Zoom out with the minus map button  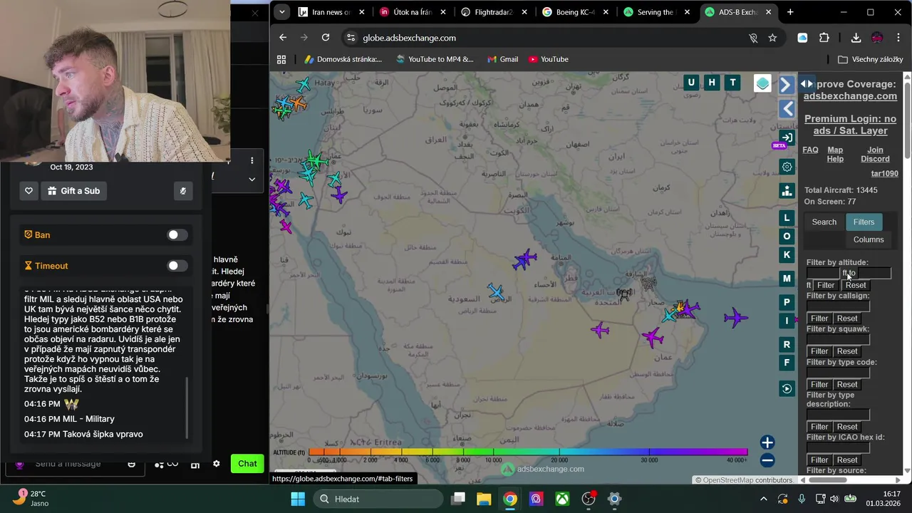(x=767, y=461)
